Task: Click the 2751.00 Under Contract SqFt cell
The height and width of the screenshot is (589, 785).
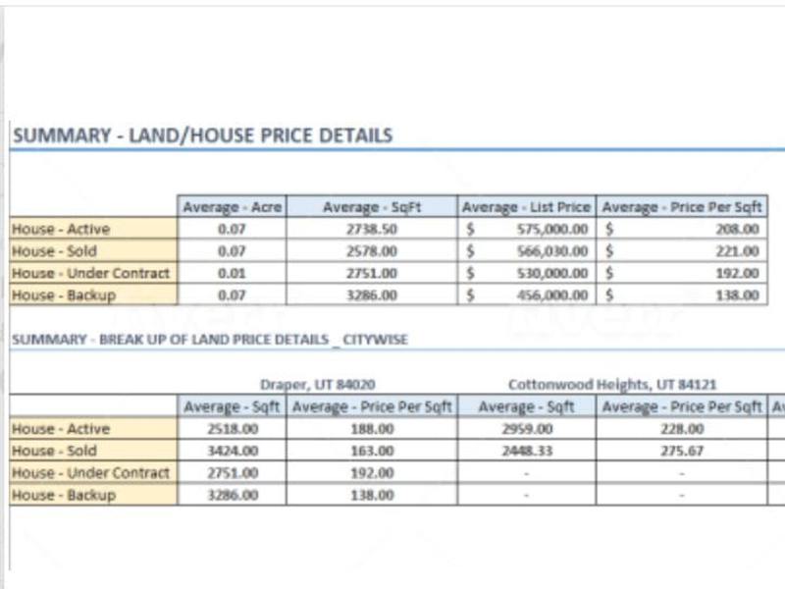Action: click(372, 273)
